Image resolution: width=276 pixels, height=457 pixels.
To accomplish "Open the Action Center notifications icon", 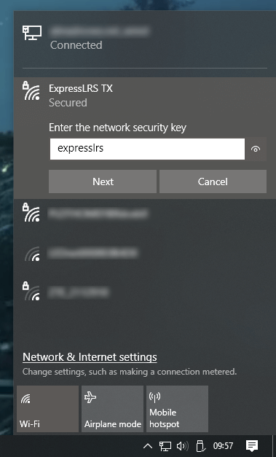I will click(x=252, y=446).
